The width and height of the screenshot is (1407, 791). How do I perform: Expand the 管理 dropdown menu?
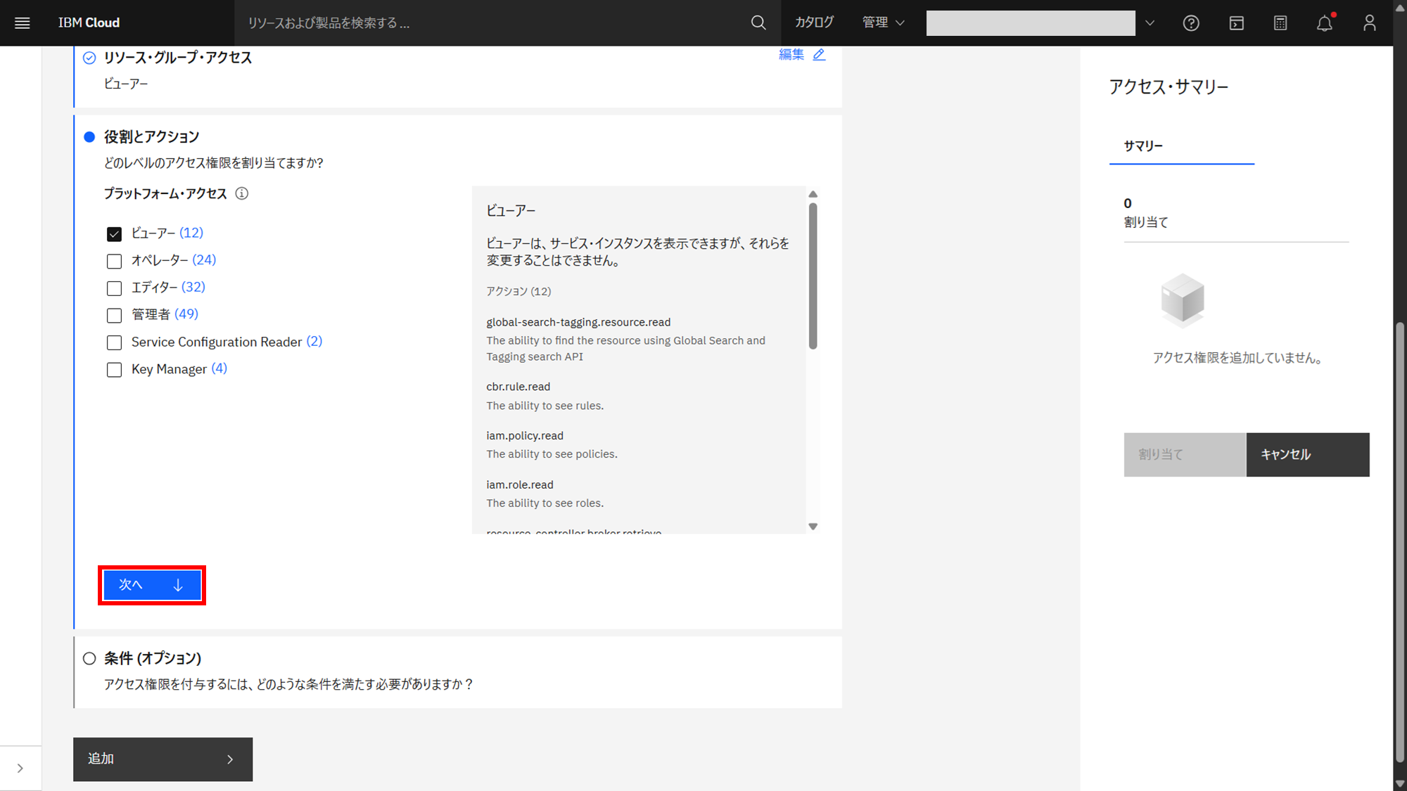[883, 22]
